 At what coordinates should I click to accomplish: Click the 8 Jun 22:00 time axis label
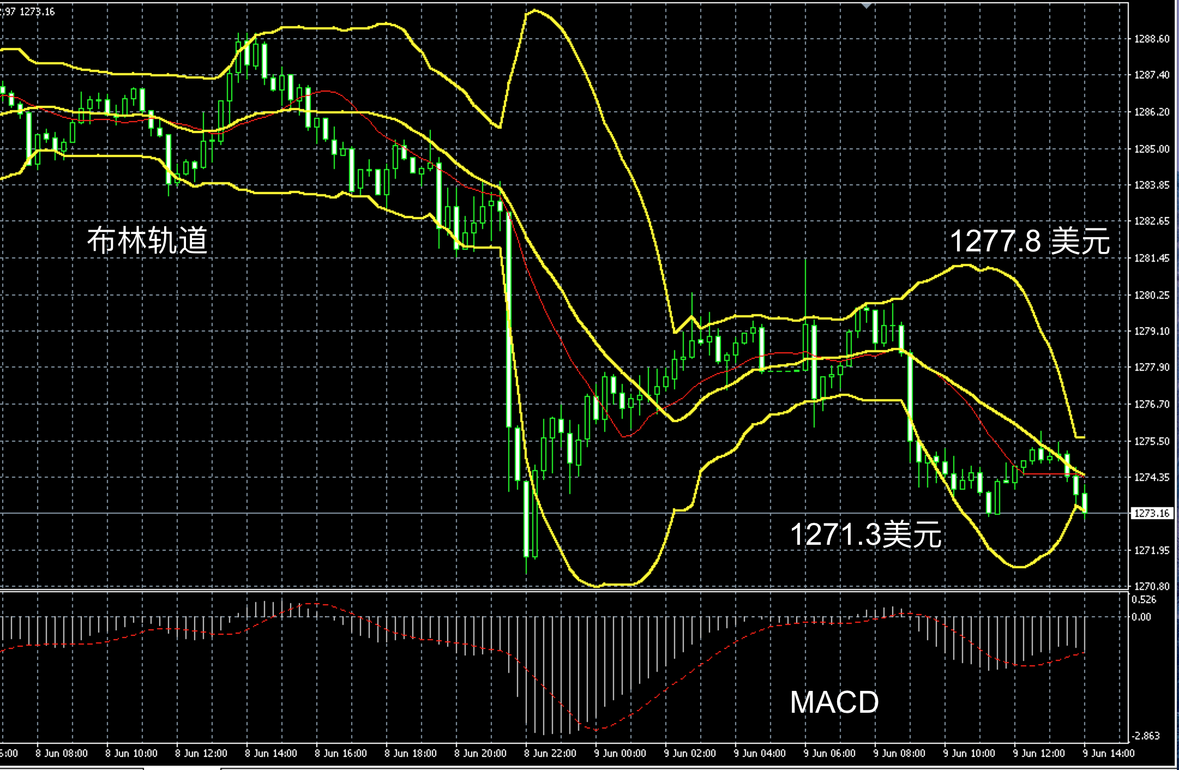click(550, 753)
